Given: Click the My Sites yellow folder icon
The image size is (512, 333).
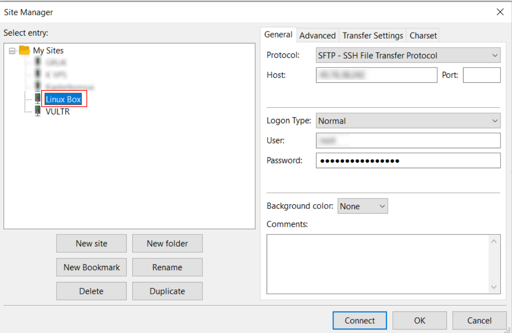Looking at the screenshot, I should pyautogui.click(x=24, y=50).
